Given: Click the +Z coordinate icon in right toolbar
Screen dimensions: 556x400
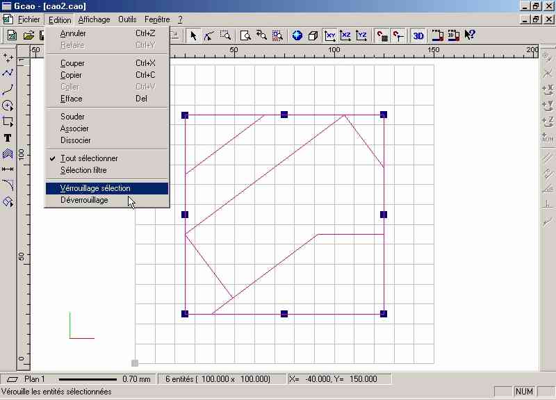Looking at the screenshot, I should 548,122.
